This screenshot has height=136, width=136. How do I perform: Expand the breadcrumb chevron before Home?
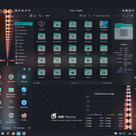tap(43, 16)
